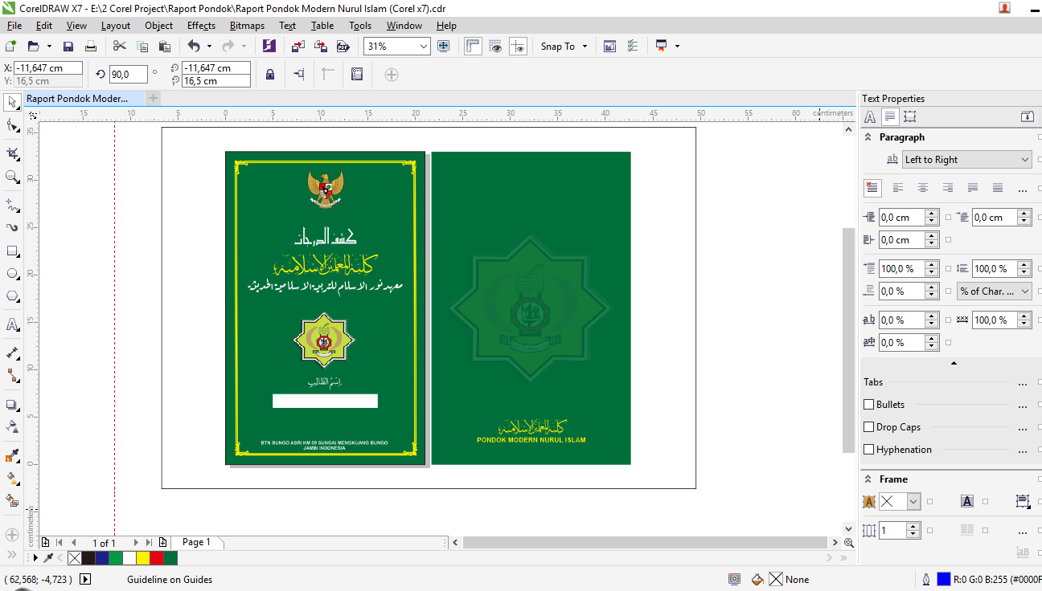Select the Ellipse tool
The height and width of the screenshot is (591, 1042).
coord(11,273)
